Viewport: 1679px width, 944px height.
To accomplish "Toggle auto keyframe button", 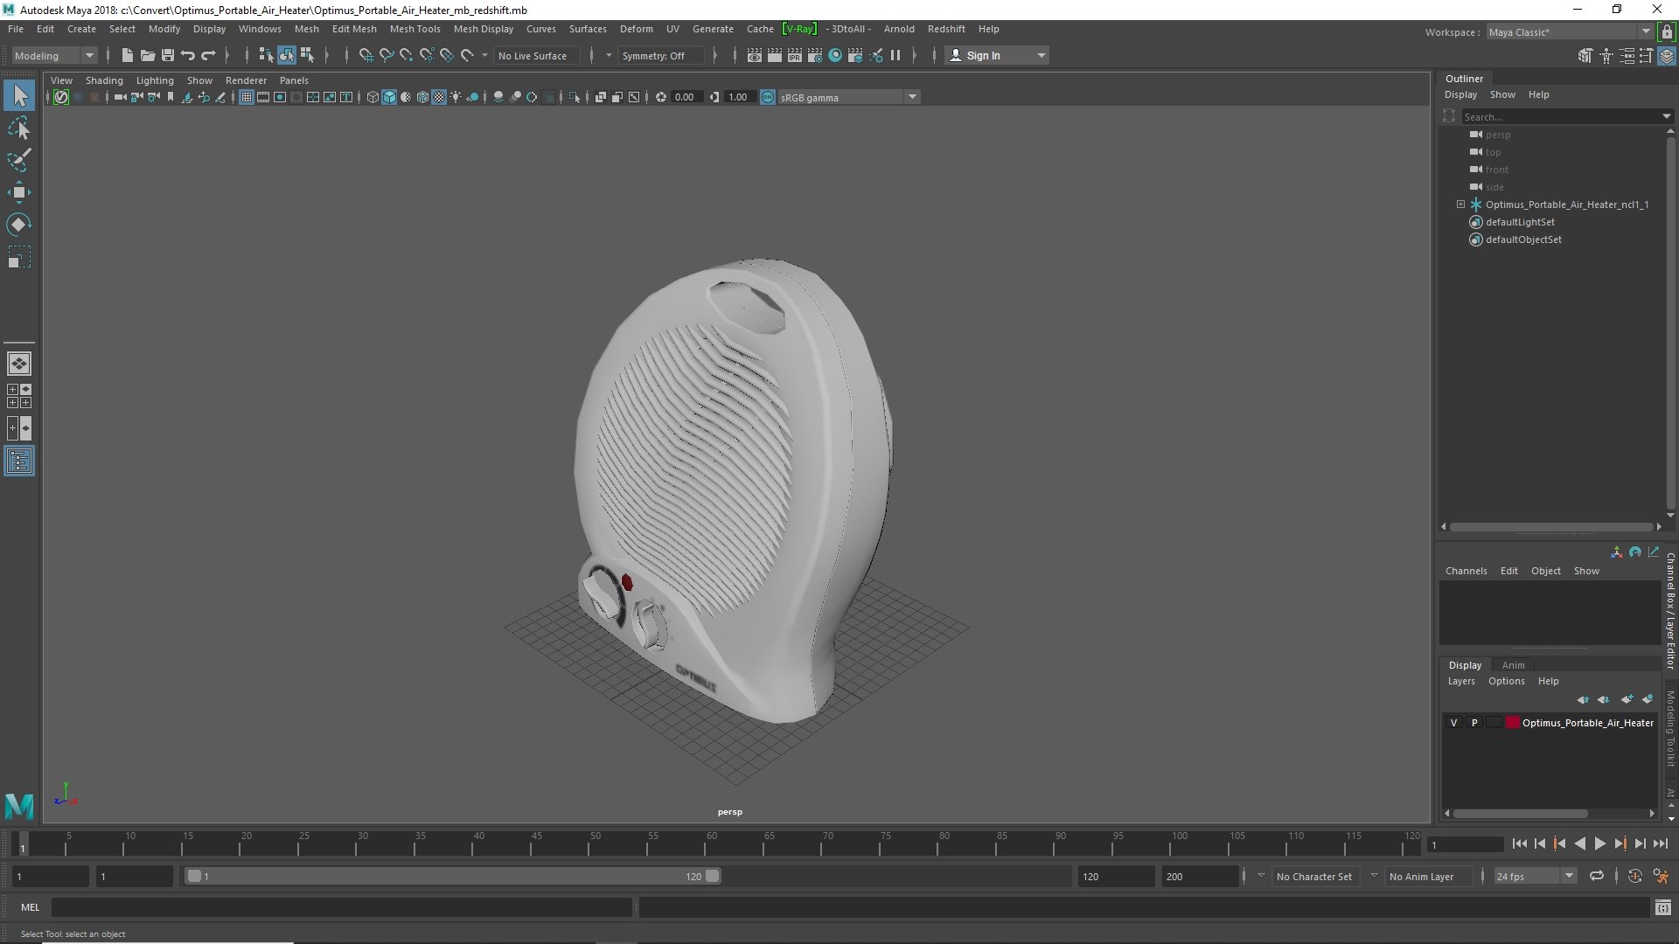I will 1634,876.
